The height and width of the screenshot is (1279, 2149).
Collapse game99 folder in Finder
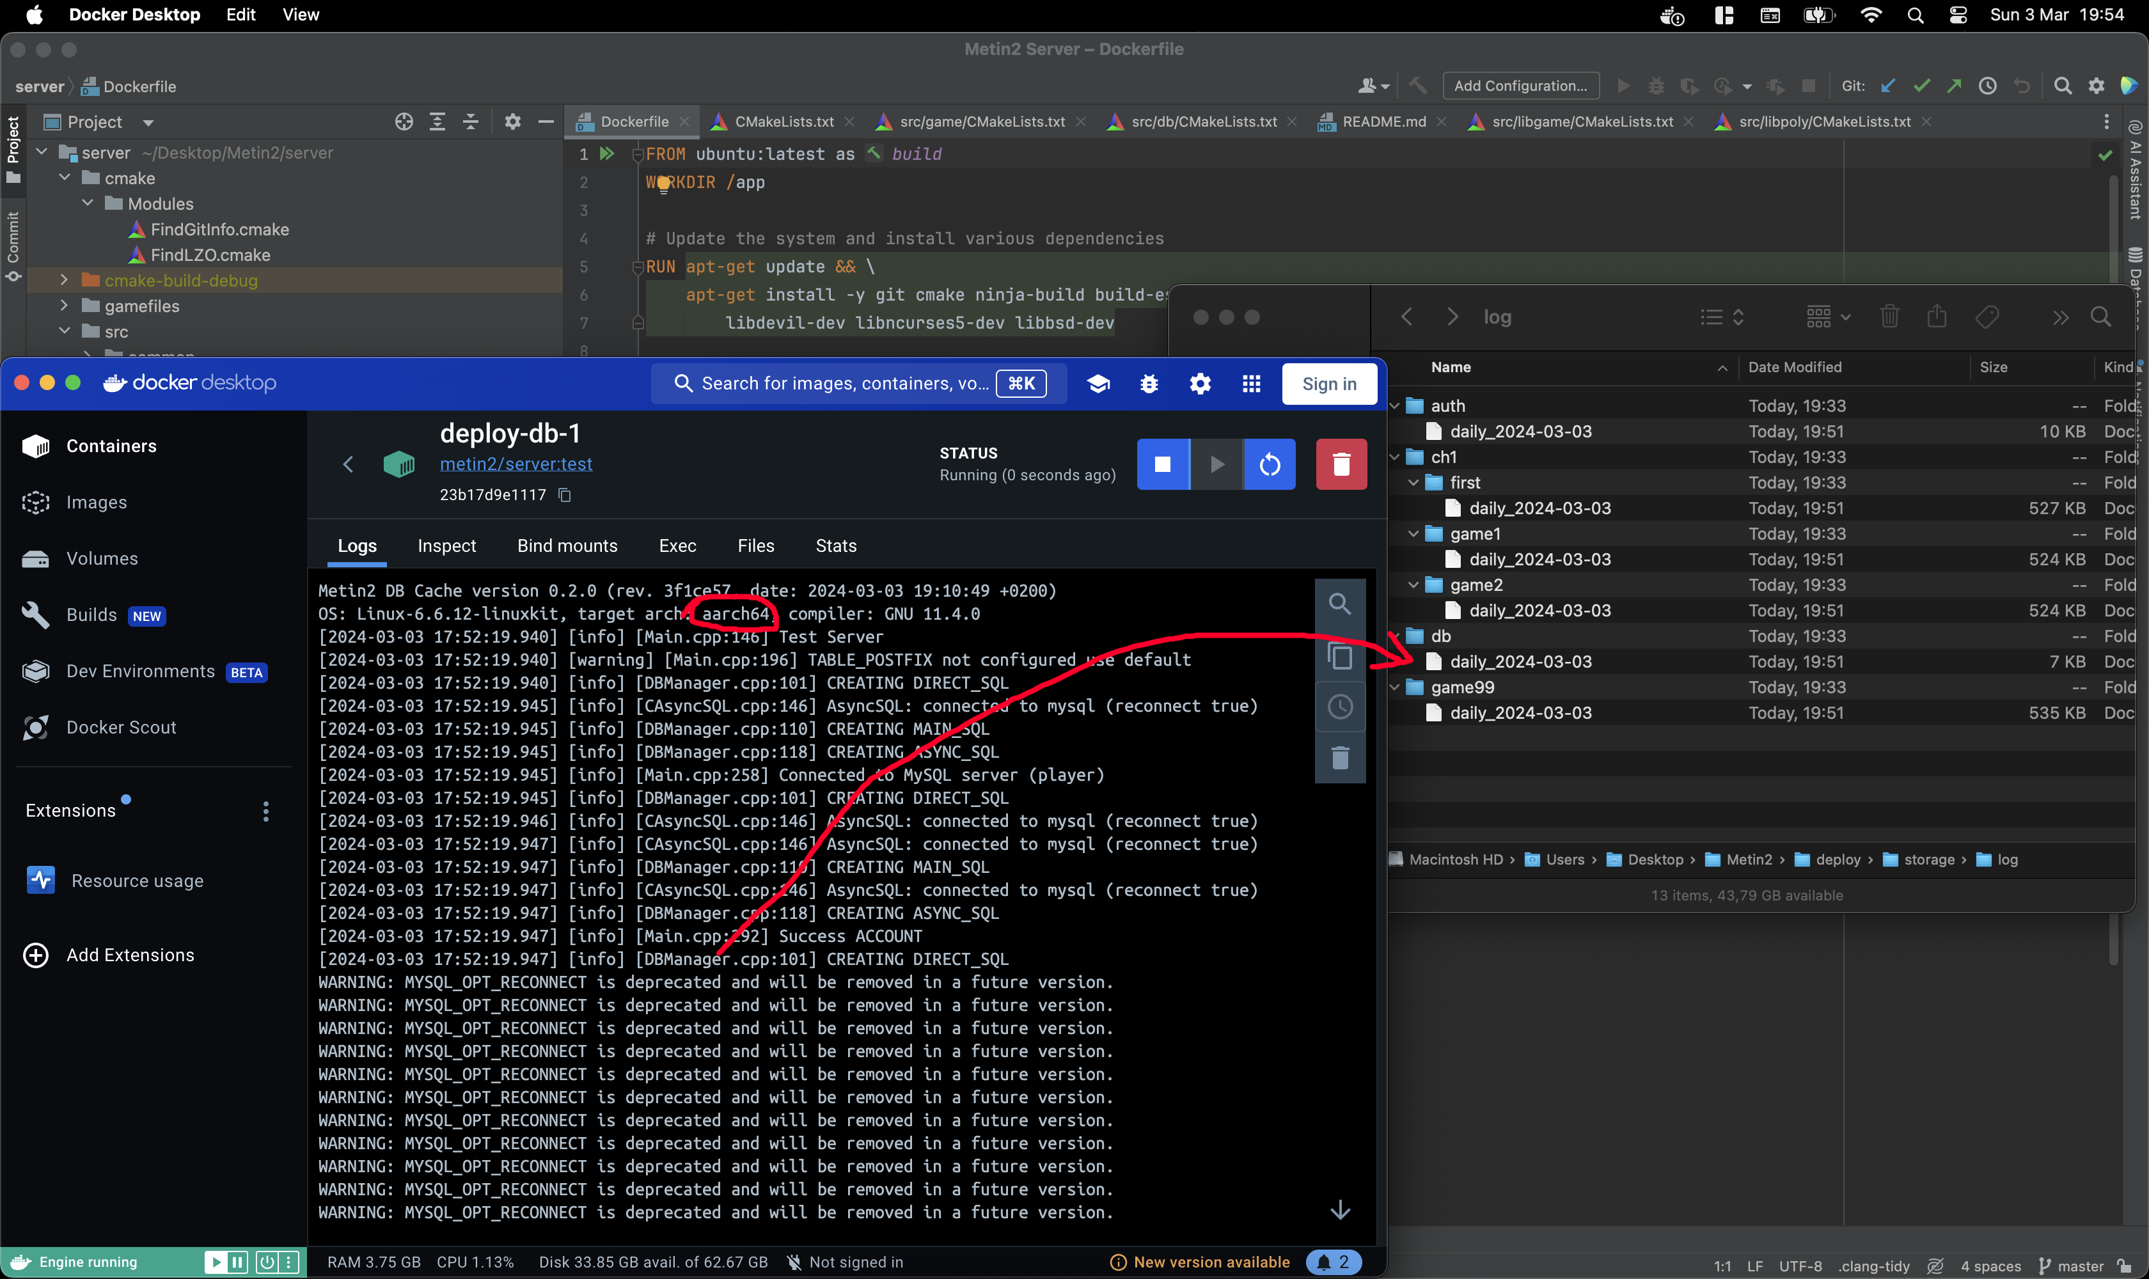(x=1394, y=687)
